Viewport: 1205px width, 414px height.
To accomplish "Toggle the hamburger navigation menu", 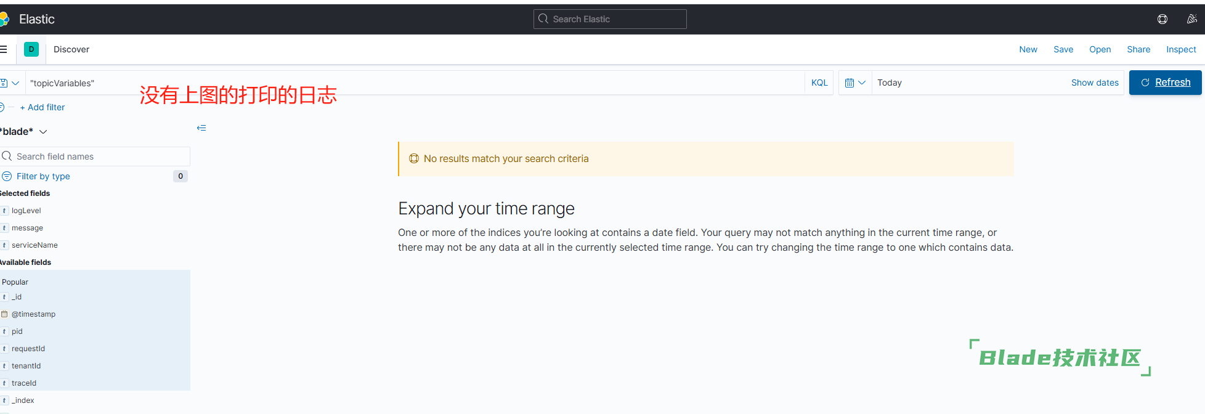I will pyautogui.click(x=3, y=49).
